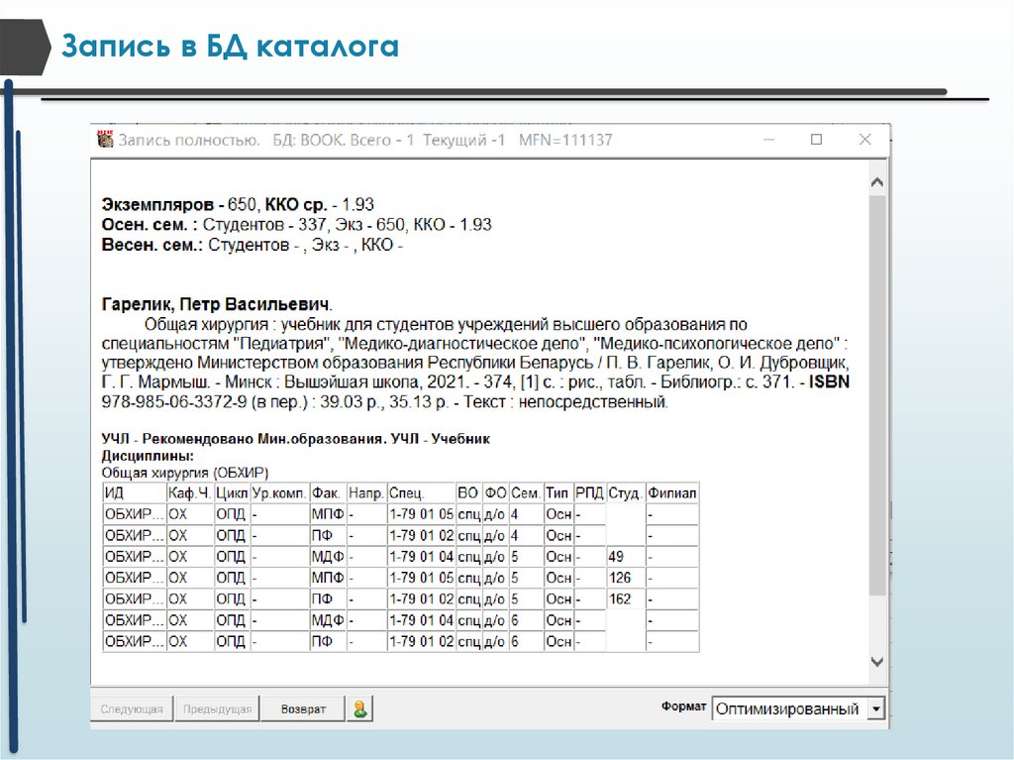Click the Филиал column header
Image resolution: width=1014 pixels, height=760 pixels.
click(671, 492)
